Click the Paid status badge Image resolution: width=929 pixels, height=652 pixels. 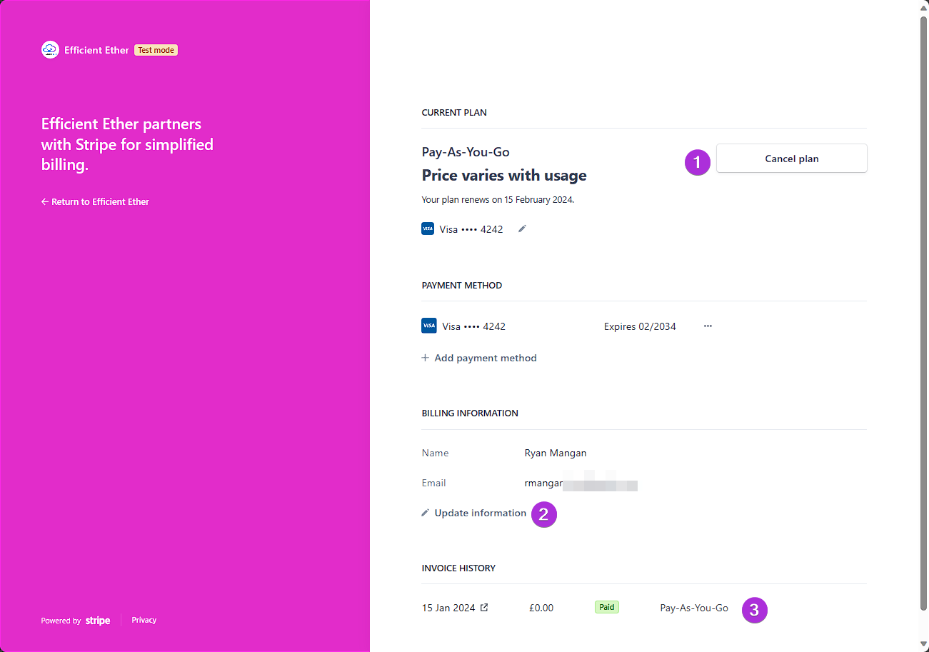607,607
